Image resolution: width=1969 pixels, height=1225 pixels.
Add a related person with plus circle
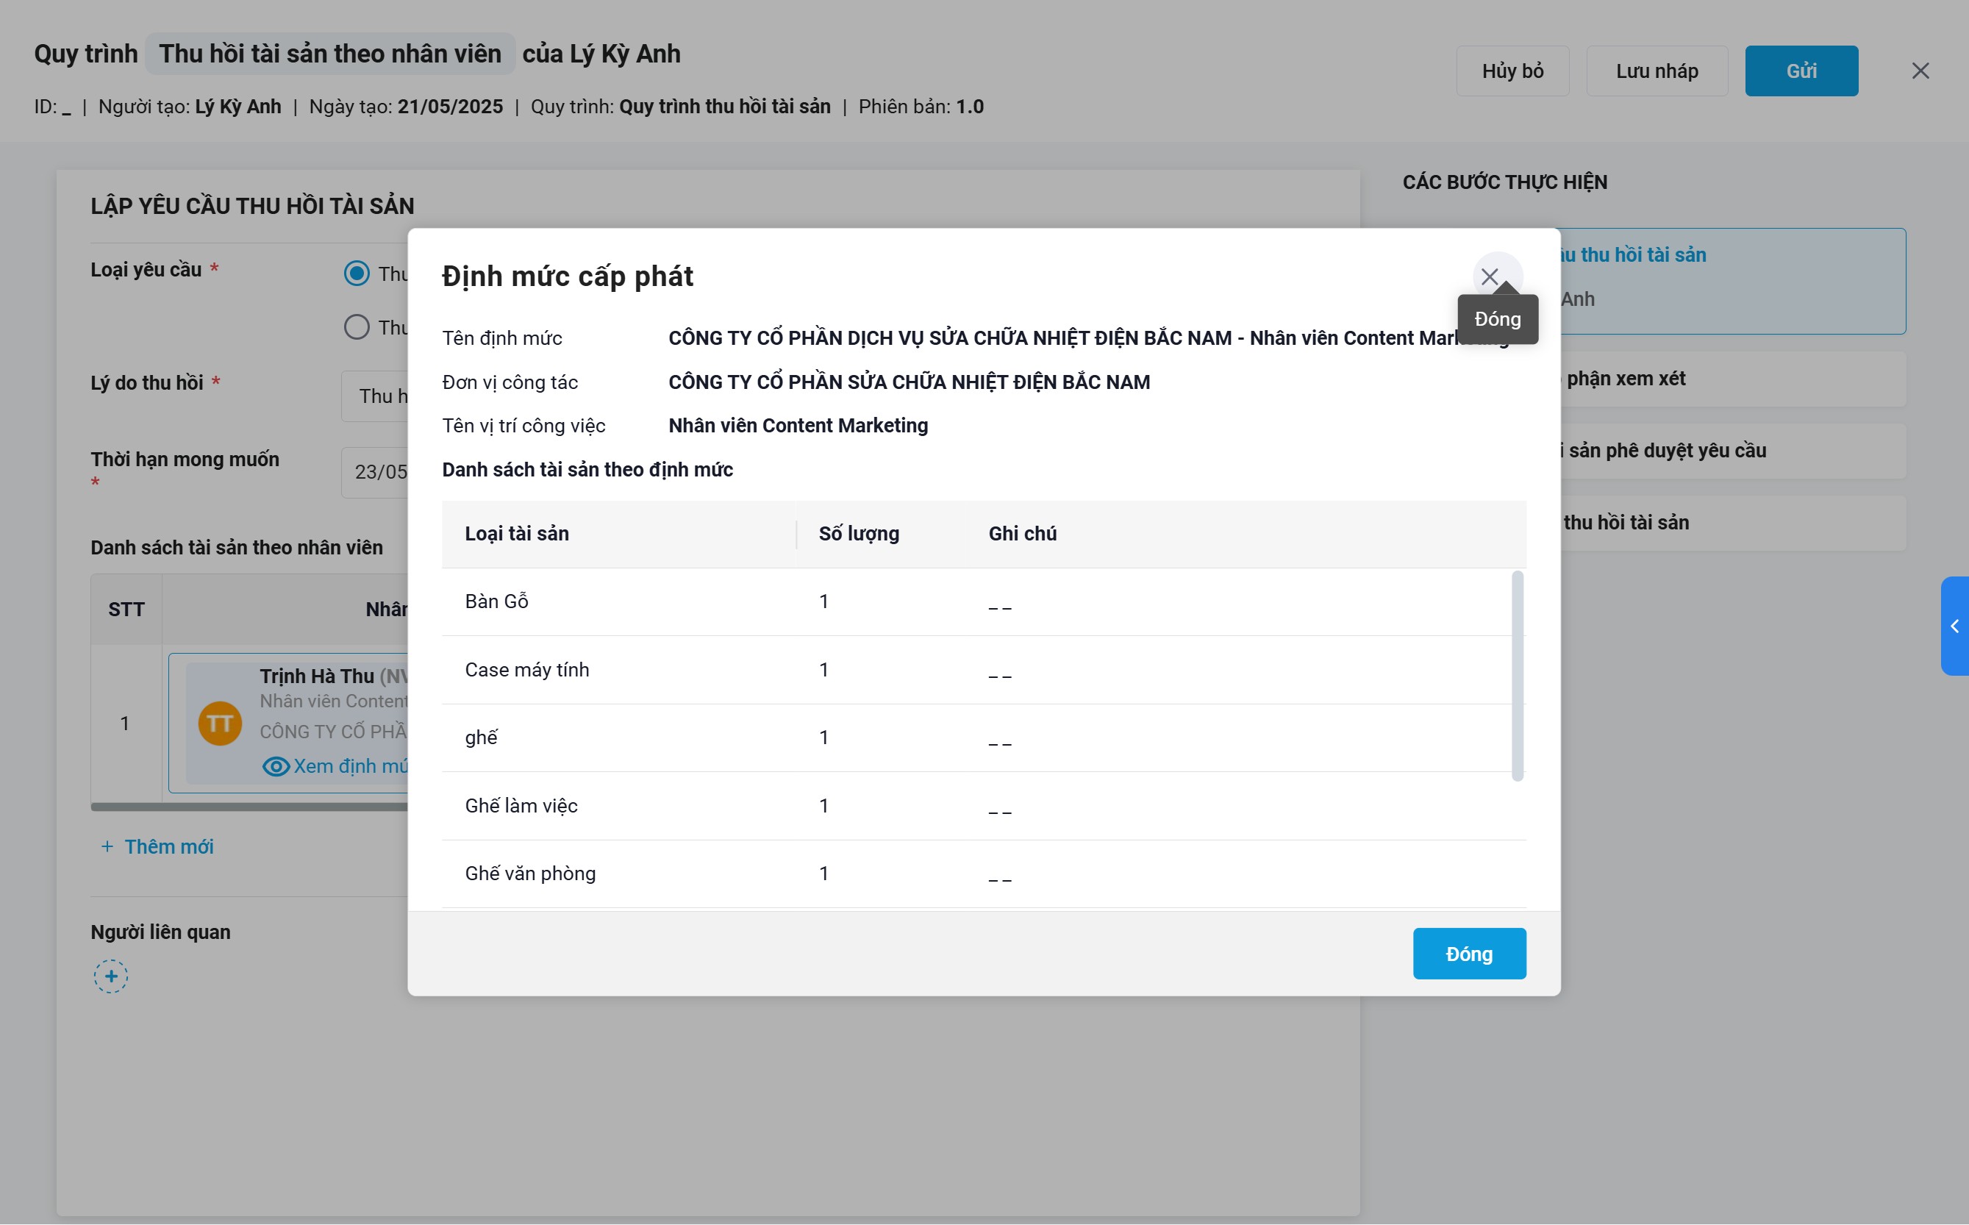[111, 976]
